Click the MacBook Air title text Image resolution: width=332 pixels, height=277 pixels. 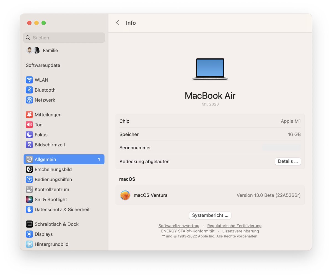(210, 96)
